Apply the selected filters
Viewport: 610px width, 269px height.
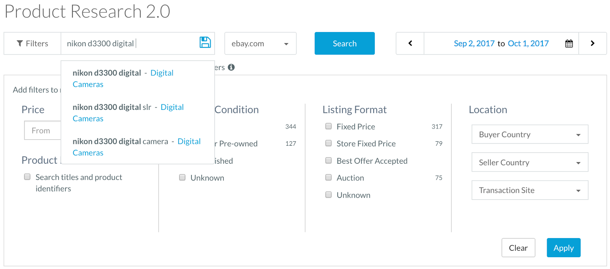point(563,248)
